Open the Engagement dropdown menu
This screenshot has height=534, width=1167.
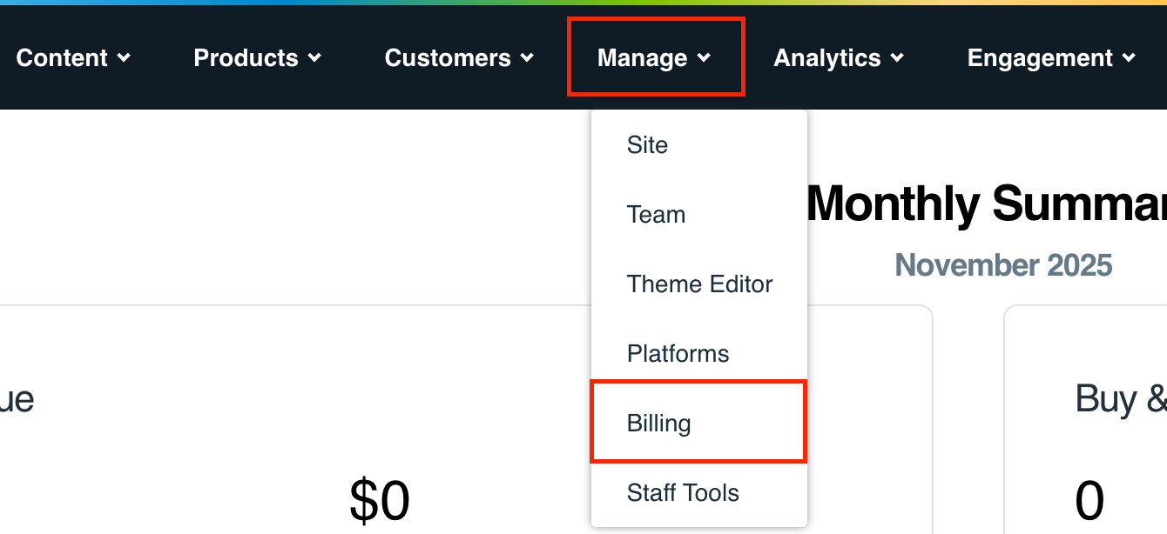coord(1050,57)
